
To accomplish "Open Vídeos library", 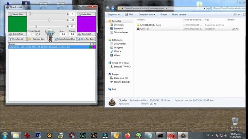I will (117, 55).
